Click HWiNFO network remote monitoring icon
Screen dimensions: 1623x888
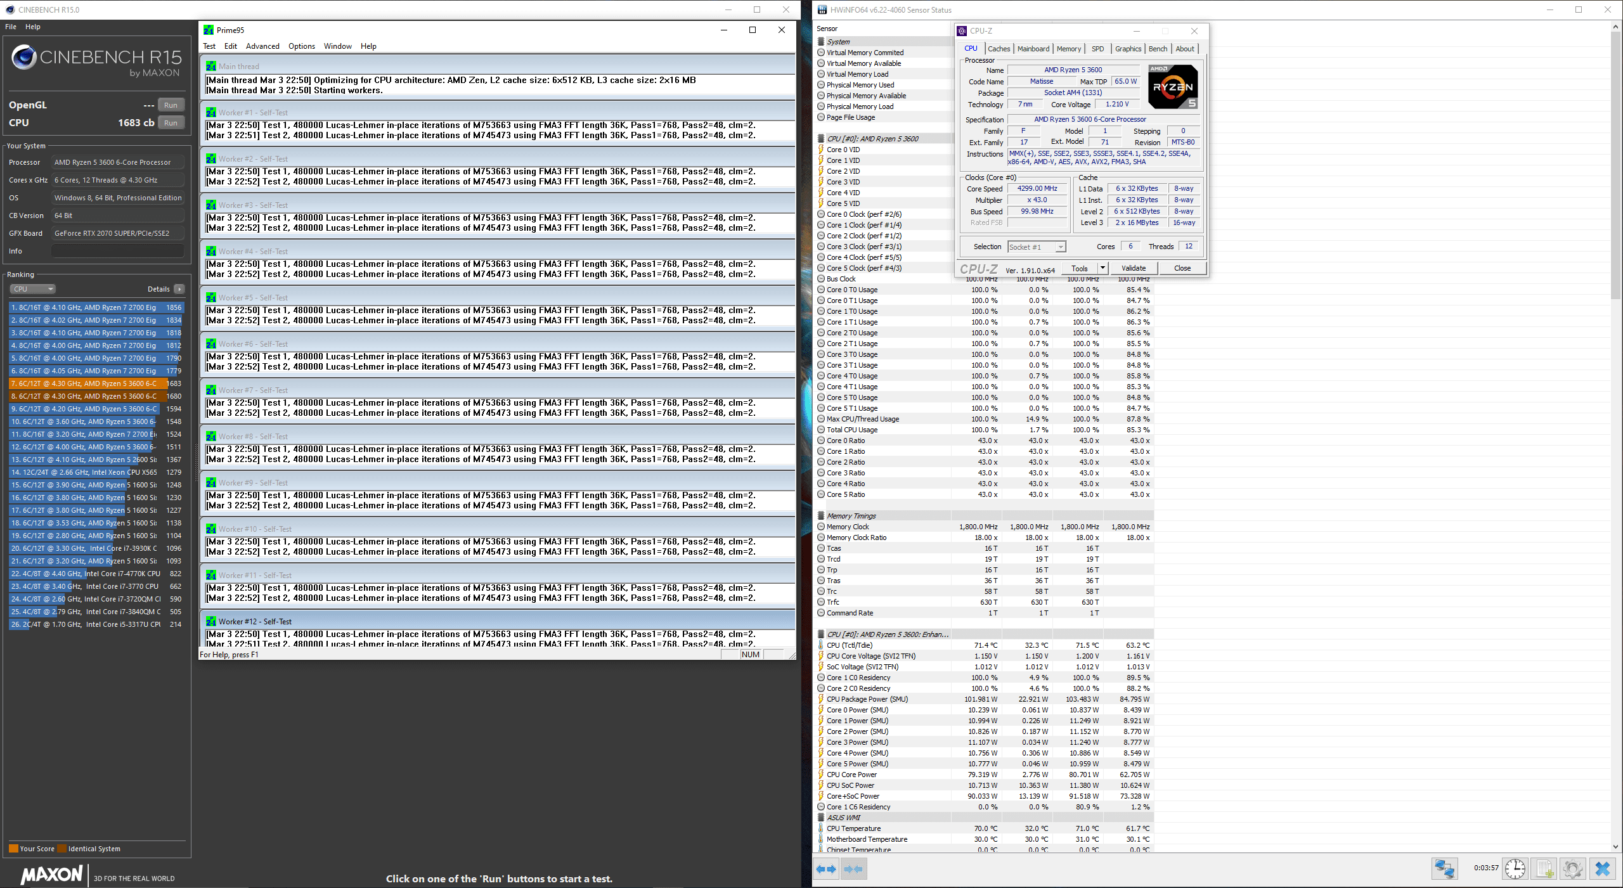1444,868
